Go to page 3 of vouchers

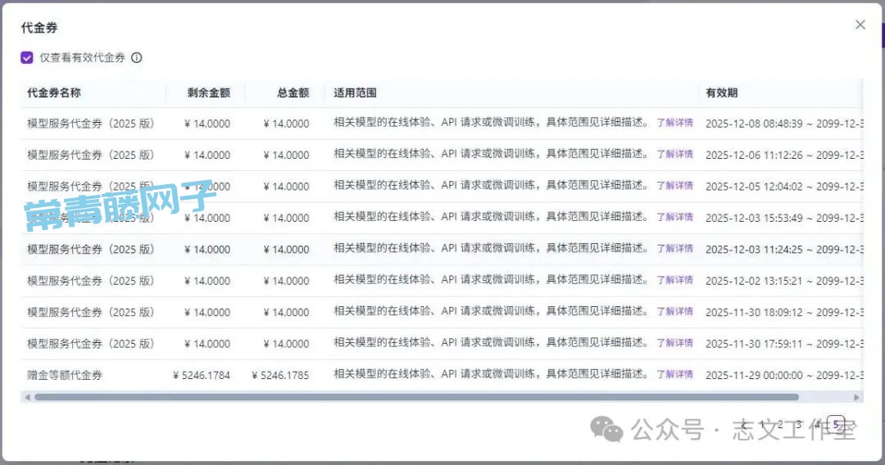point(798,424)
